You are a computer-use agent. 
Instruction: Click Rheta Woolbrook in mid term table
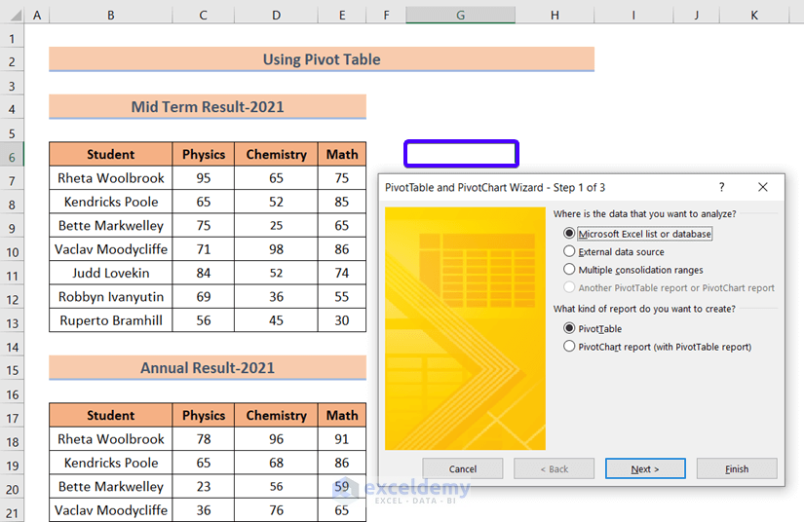111,178
